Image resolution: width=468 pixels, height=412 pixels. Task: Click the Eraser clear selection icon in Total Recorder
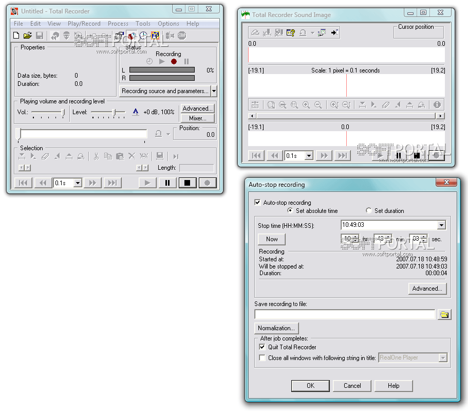[x=45, y=156]
